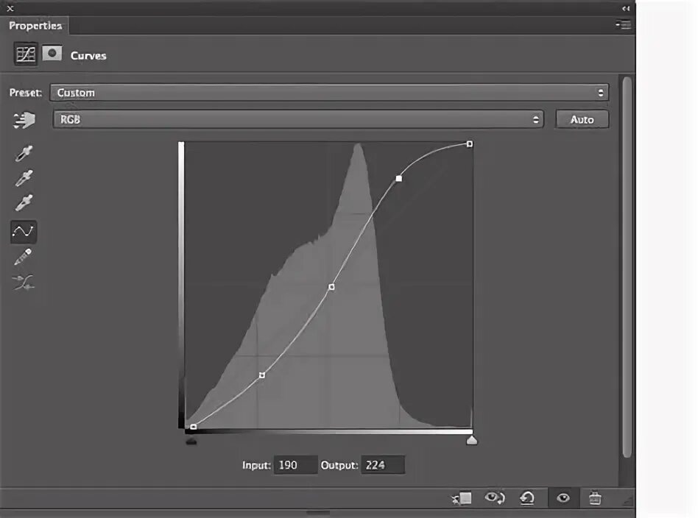
Task: Select the Properties tab
Action: point(35,26)
